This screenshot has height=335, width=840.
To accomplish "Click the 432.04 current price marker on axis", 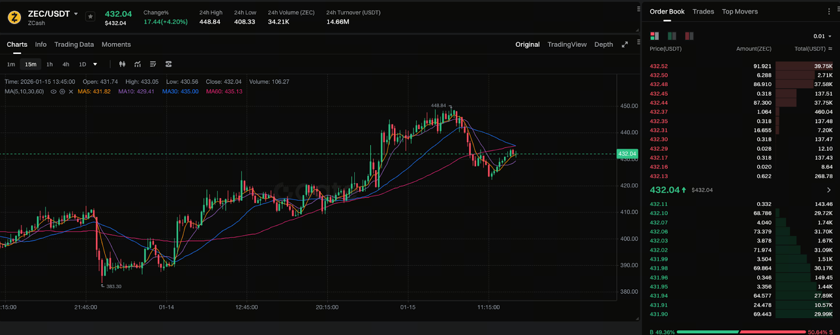I will (627, 154).
